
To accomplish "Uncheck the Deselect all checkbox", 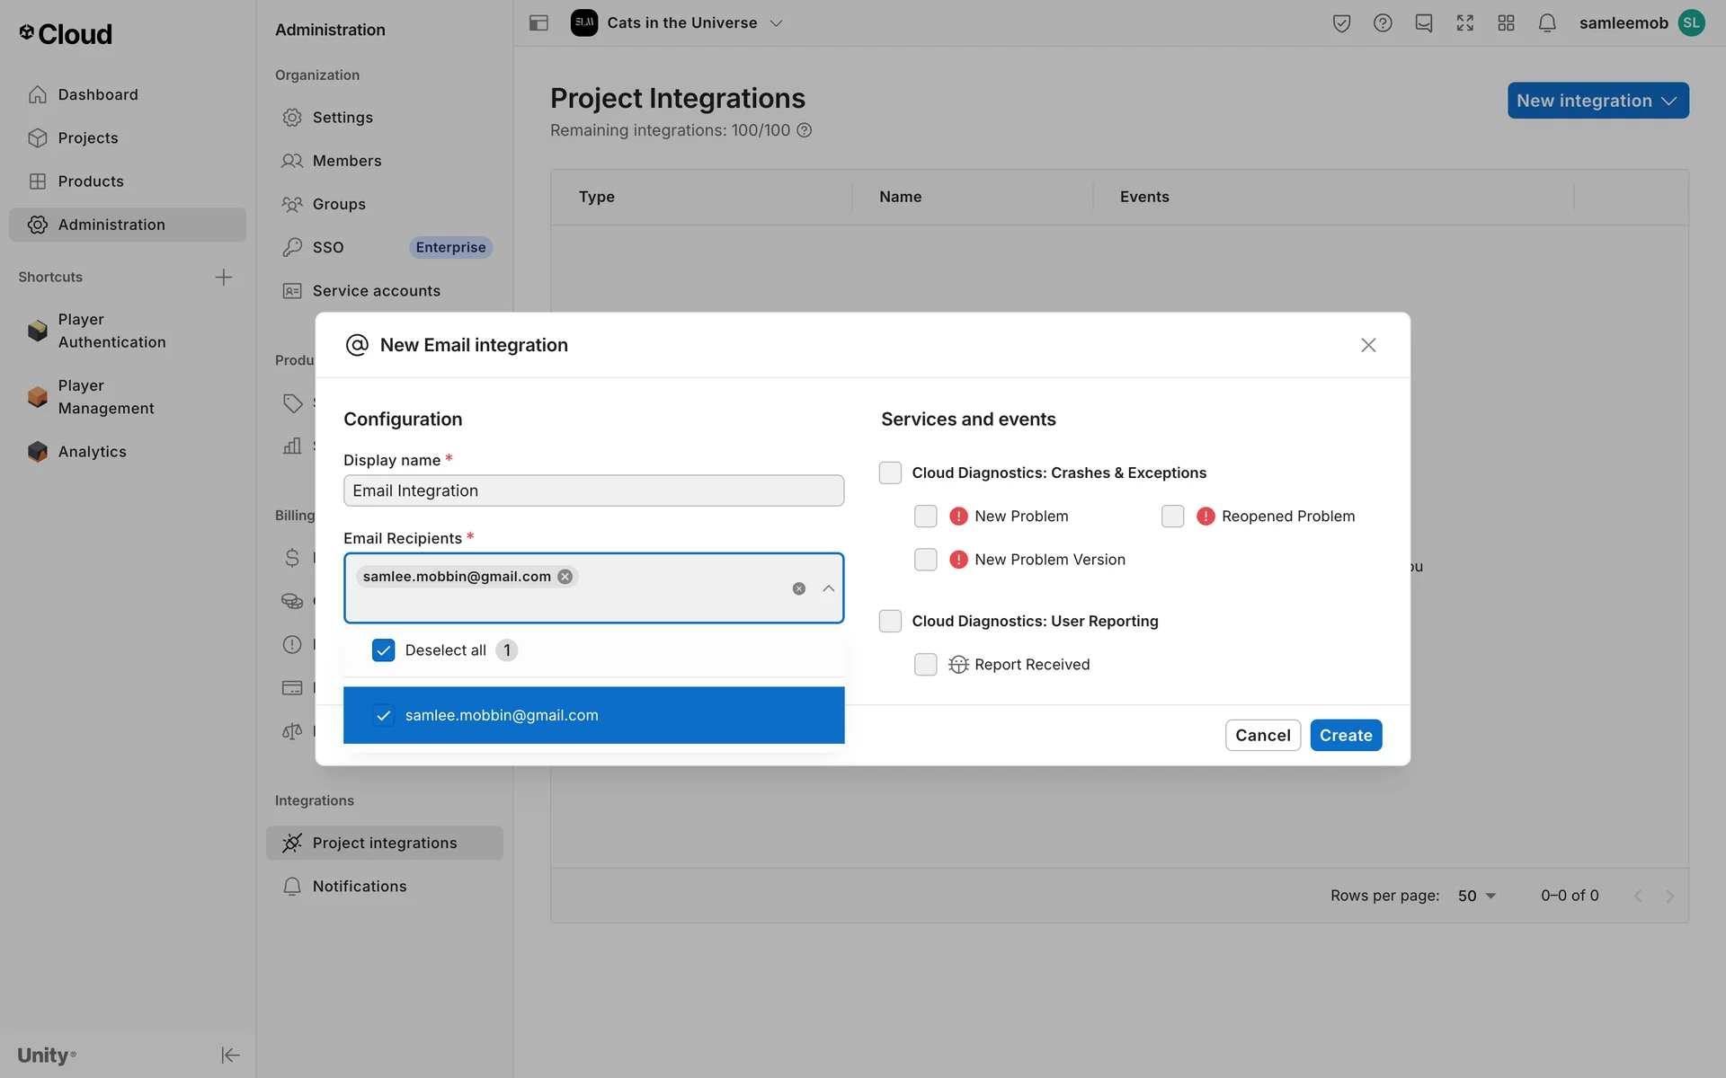I will (x=383, y=650).
